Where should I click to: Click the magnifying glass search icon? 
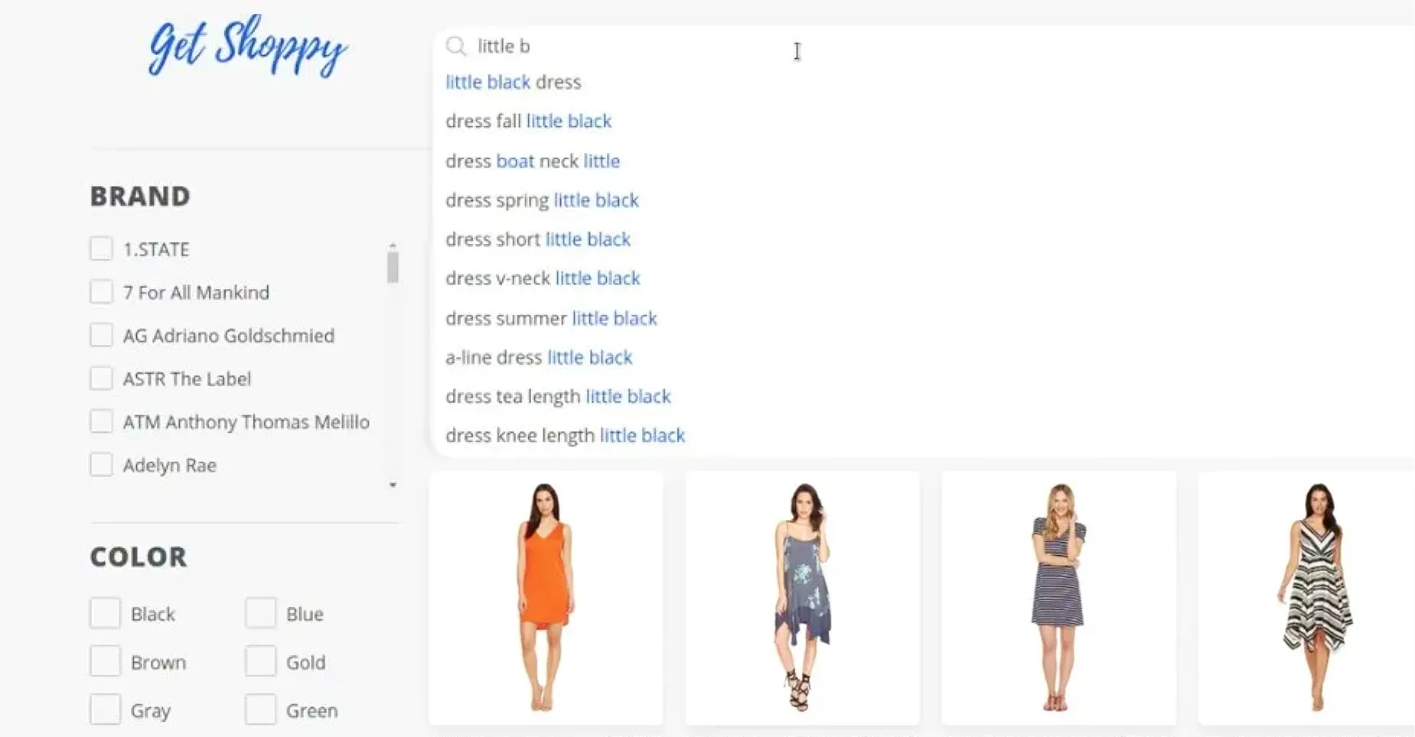pyautogui.click(x=457, y=46)
